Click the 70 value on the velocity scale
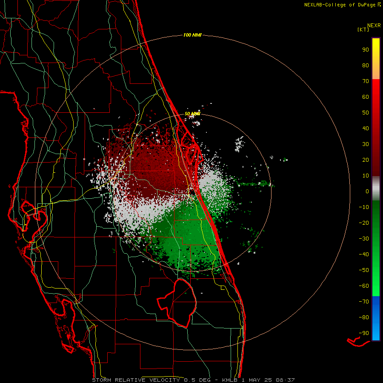Viewport: 383px width, 383px height. point(366,81)
